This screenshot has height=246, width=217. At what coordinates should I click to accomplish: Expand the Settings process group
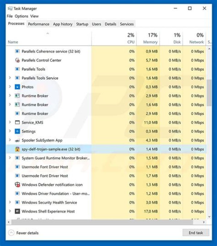10,131
